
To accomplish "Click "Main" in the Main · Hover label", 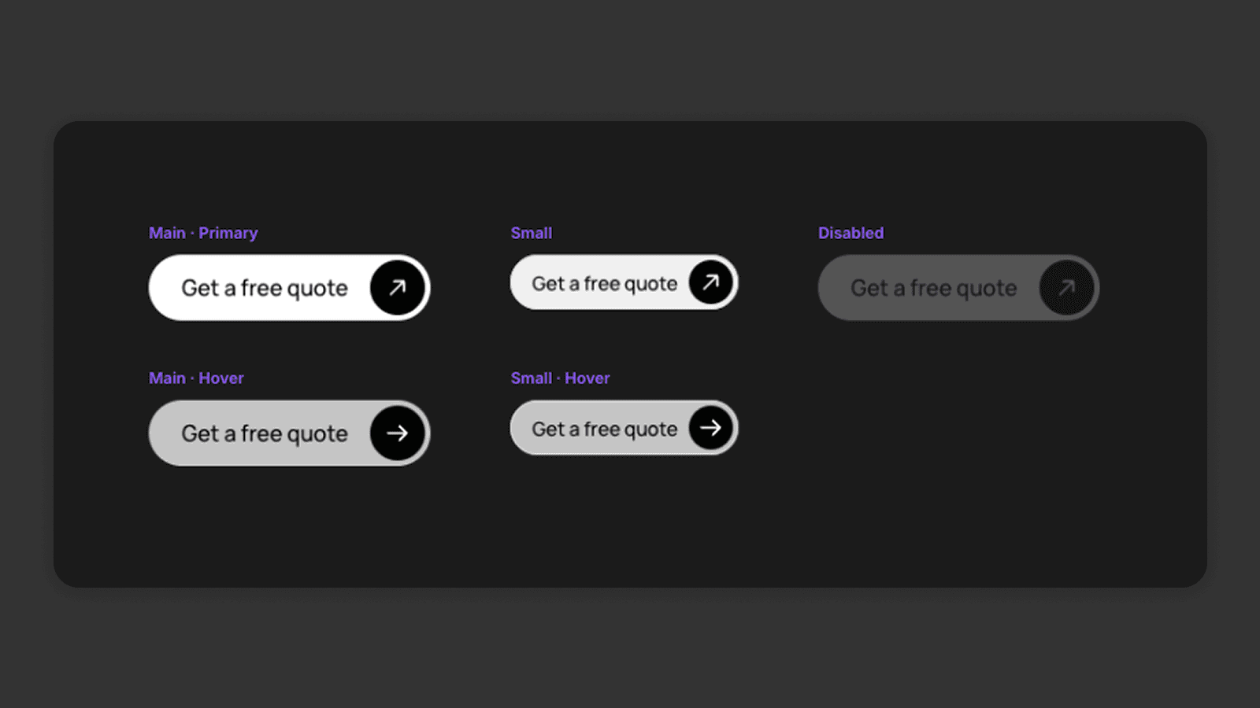I will 167,378.
